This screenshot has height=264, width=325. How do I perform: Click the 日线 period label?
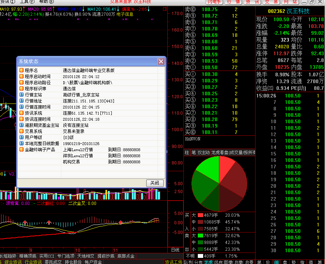[x=175, y=250]
